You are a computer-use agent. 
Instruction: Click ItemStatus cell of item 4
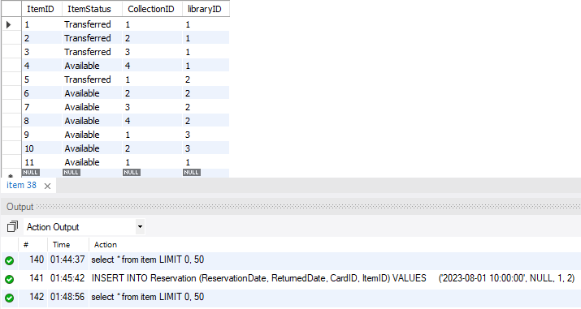coord(92,66)
